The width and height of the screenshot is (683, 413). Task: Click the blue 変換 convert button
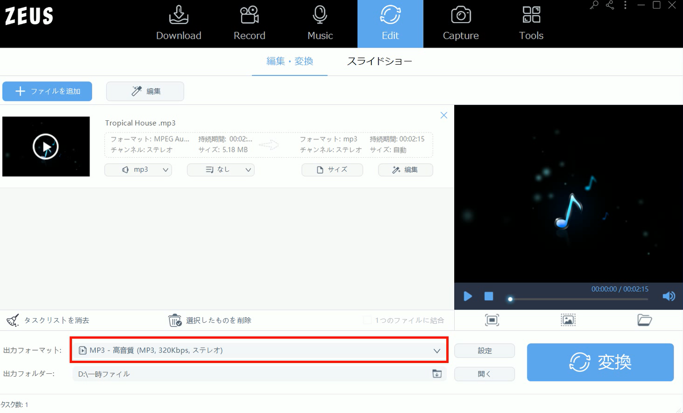[x=600, y=362]
